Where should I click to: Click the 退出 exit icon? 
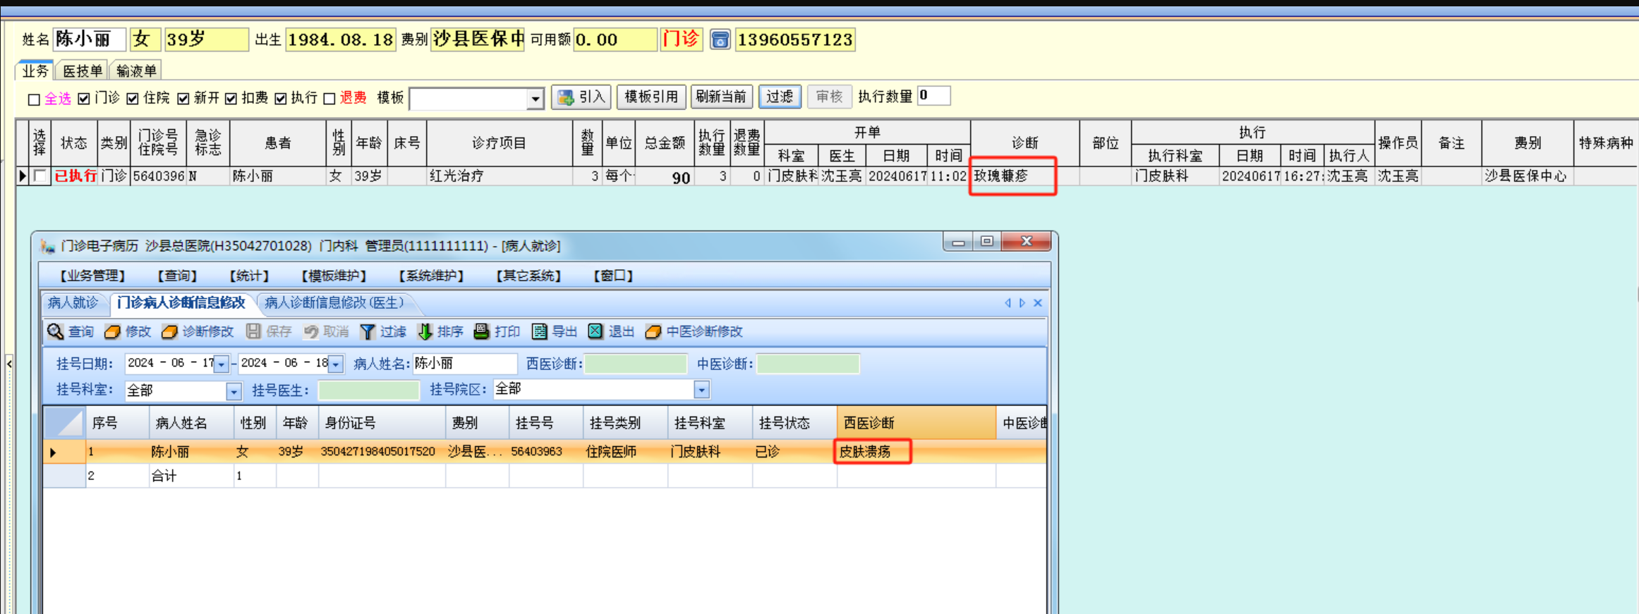[x=595, y=331]
